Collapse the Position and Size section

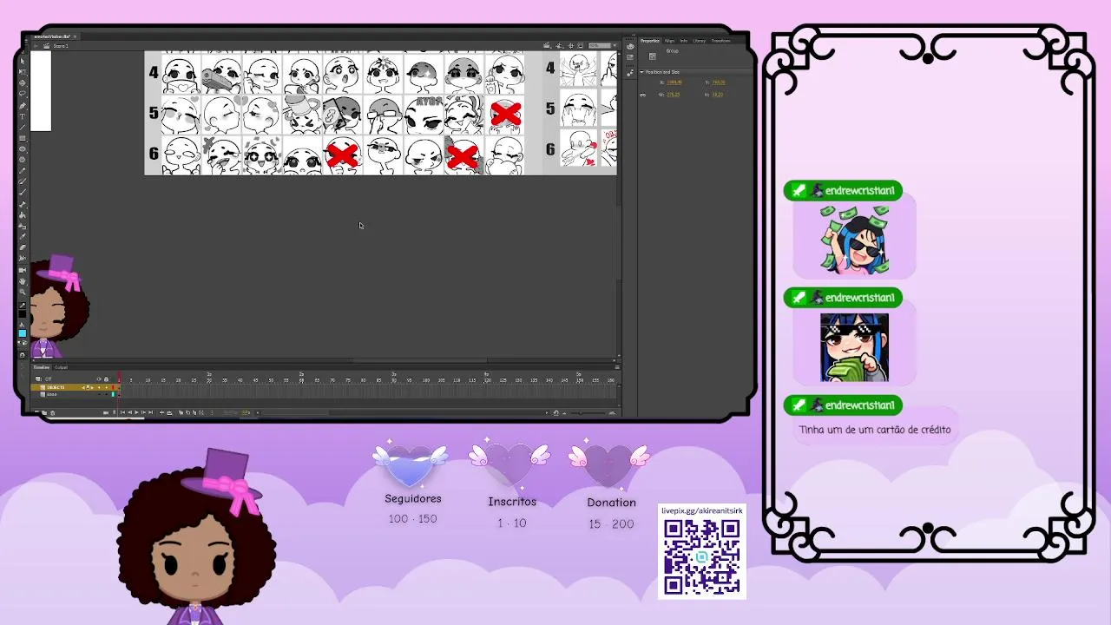tap(641, 72)
